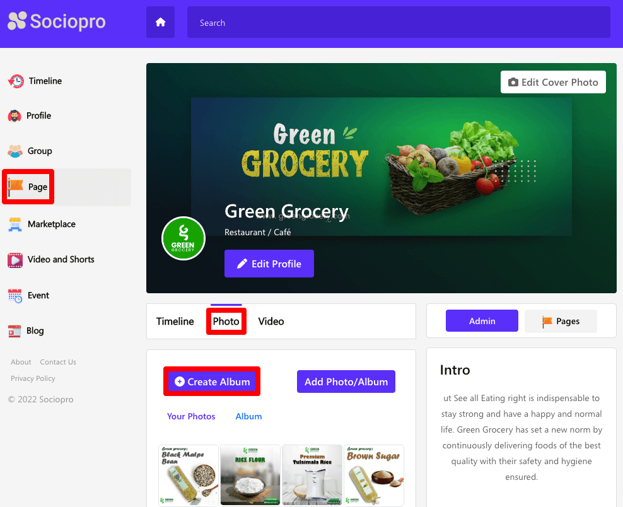The height and width of the screenshot is (507, 623).
Task: Open Timeline from sidebar clock icon
Action: (16, 81)
